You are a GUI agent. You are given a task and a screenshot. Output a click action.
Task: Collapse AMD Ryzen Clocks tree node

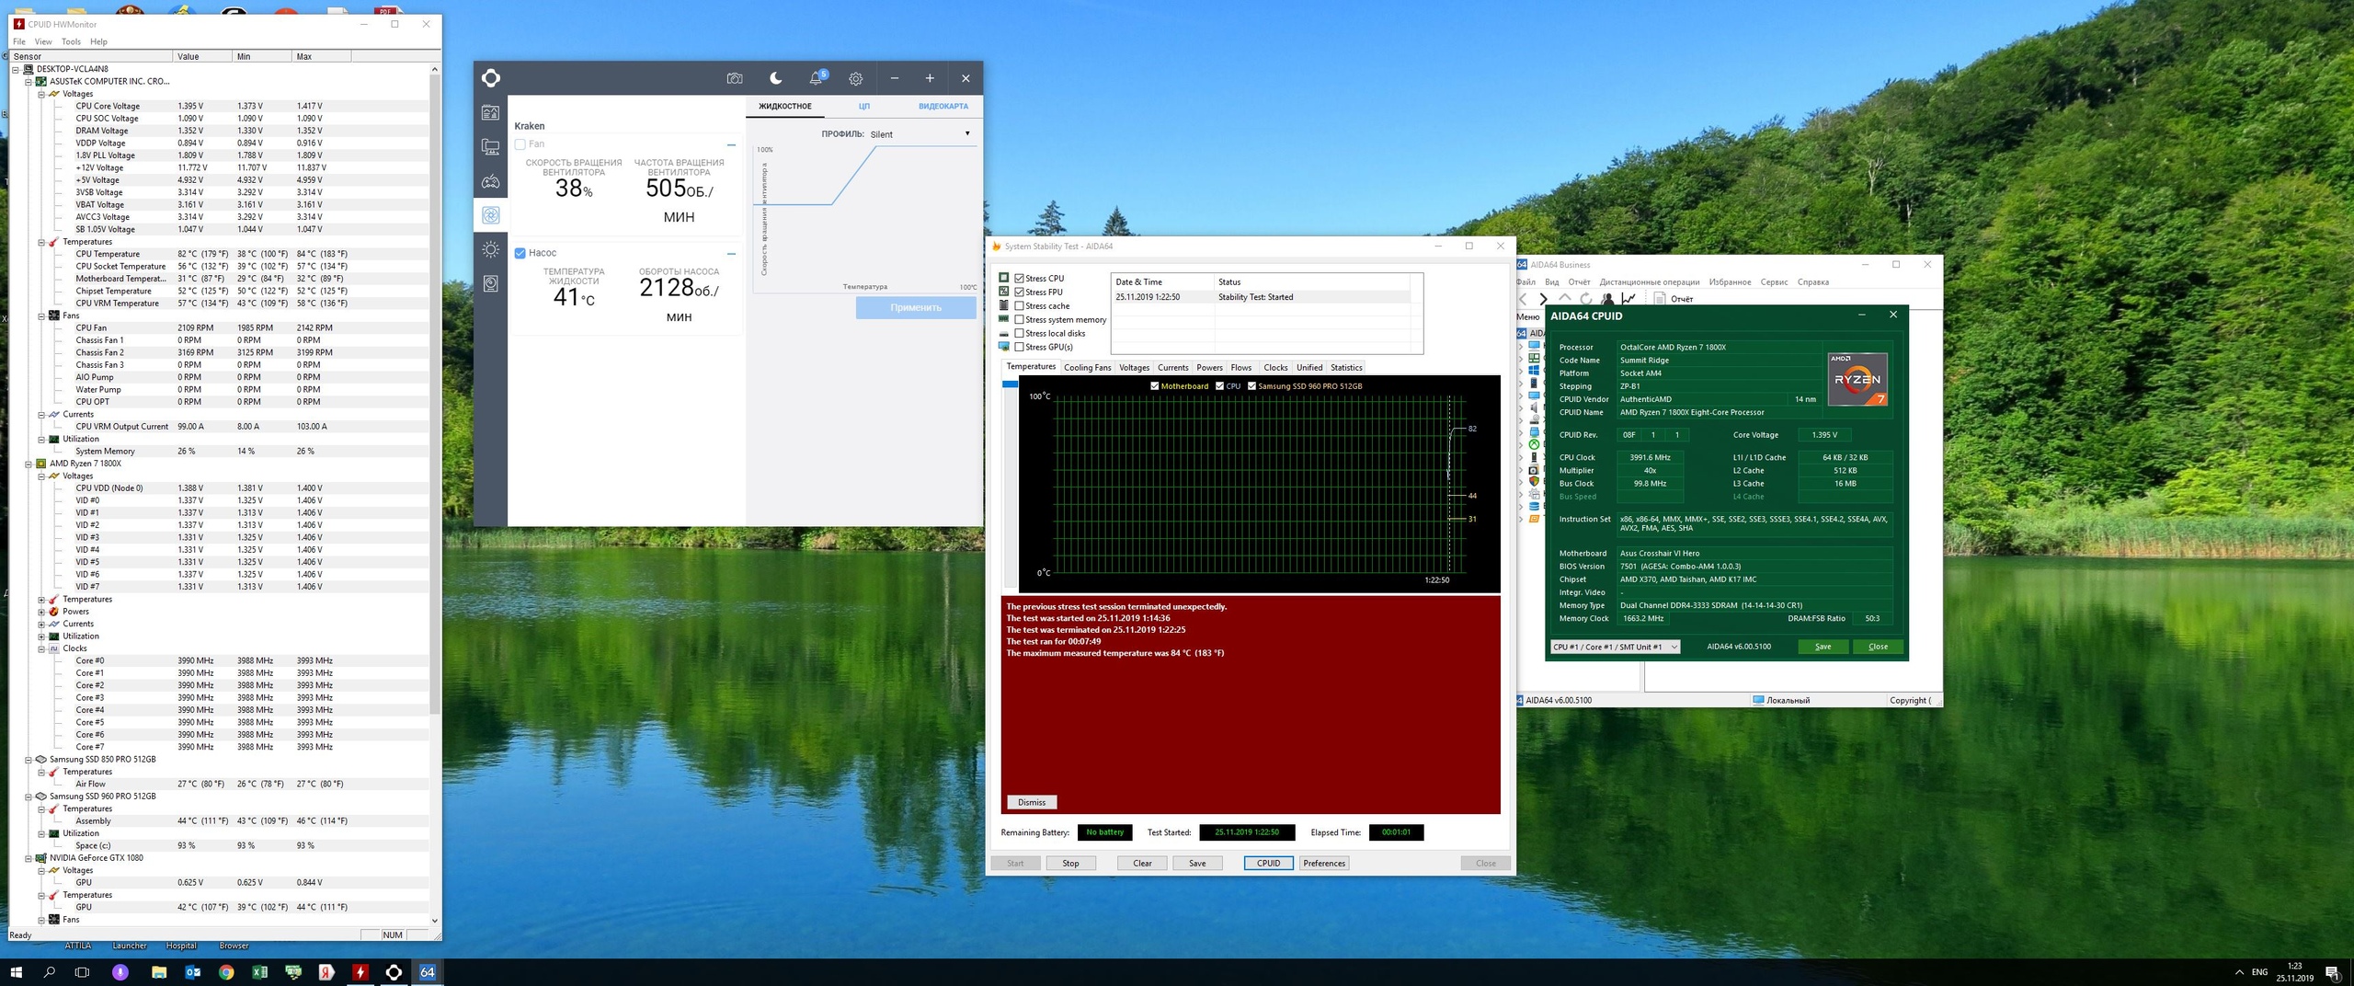point(41,648)
